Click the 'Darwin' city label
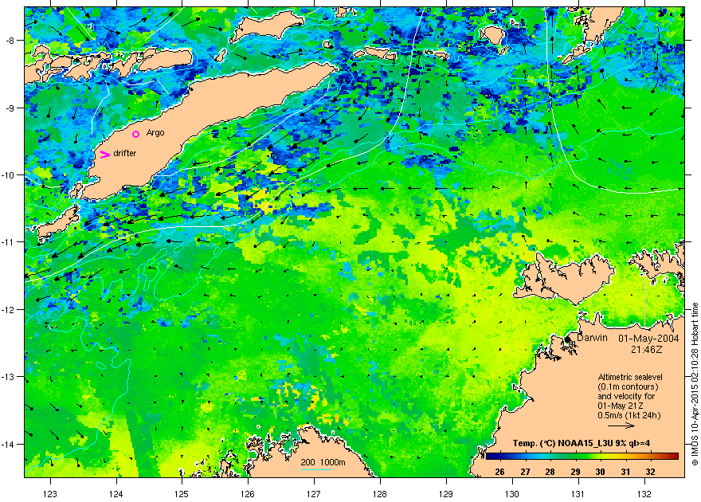This screenshot has height=502, width=701. click(x=592, y=338)
